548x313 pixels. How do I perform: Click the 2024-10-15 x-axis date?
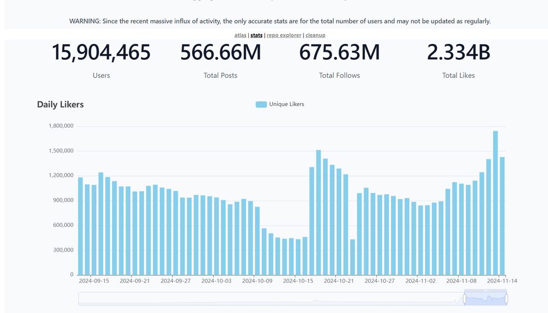(x=298, y=281)
